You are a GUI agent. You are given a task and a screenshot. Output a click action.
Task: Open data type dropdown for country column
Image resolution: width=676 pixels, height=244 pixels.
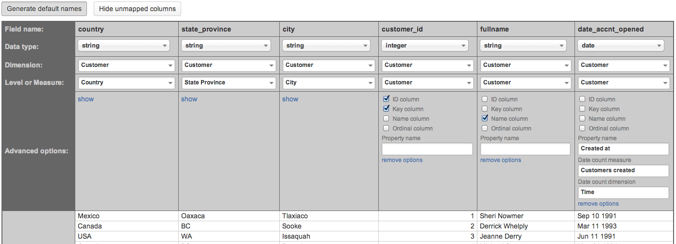click(x=124, y=46)
